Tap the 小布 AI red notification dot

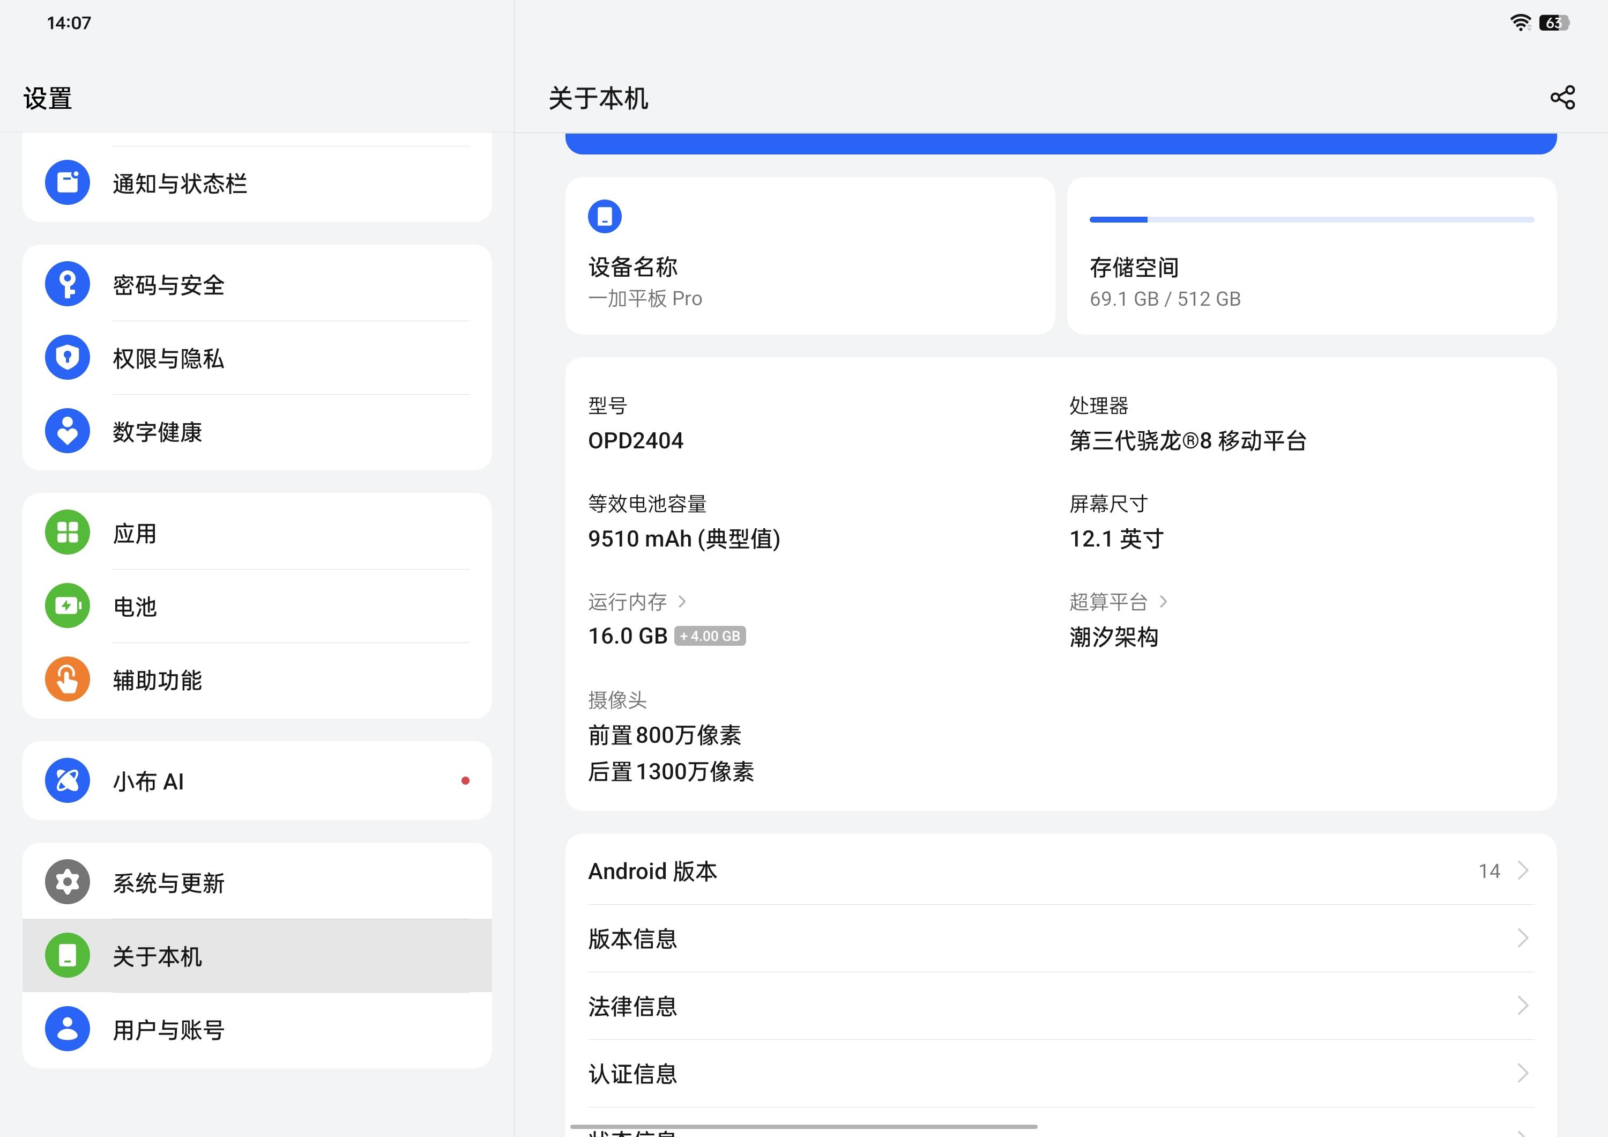coord(465,780)
